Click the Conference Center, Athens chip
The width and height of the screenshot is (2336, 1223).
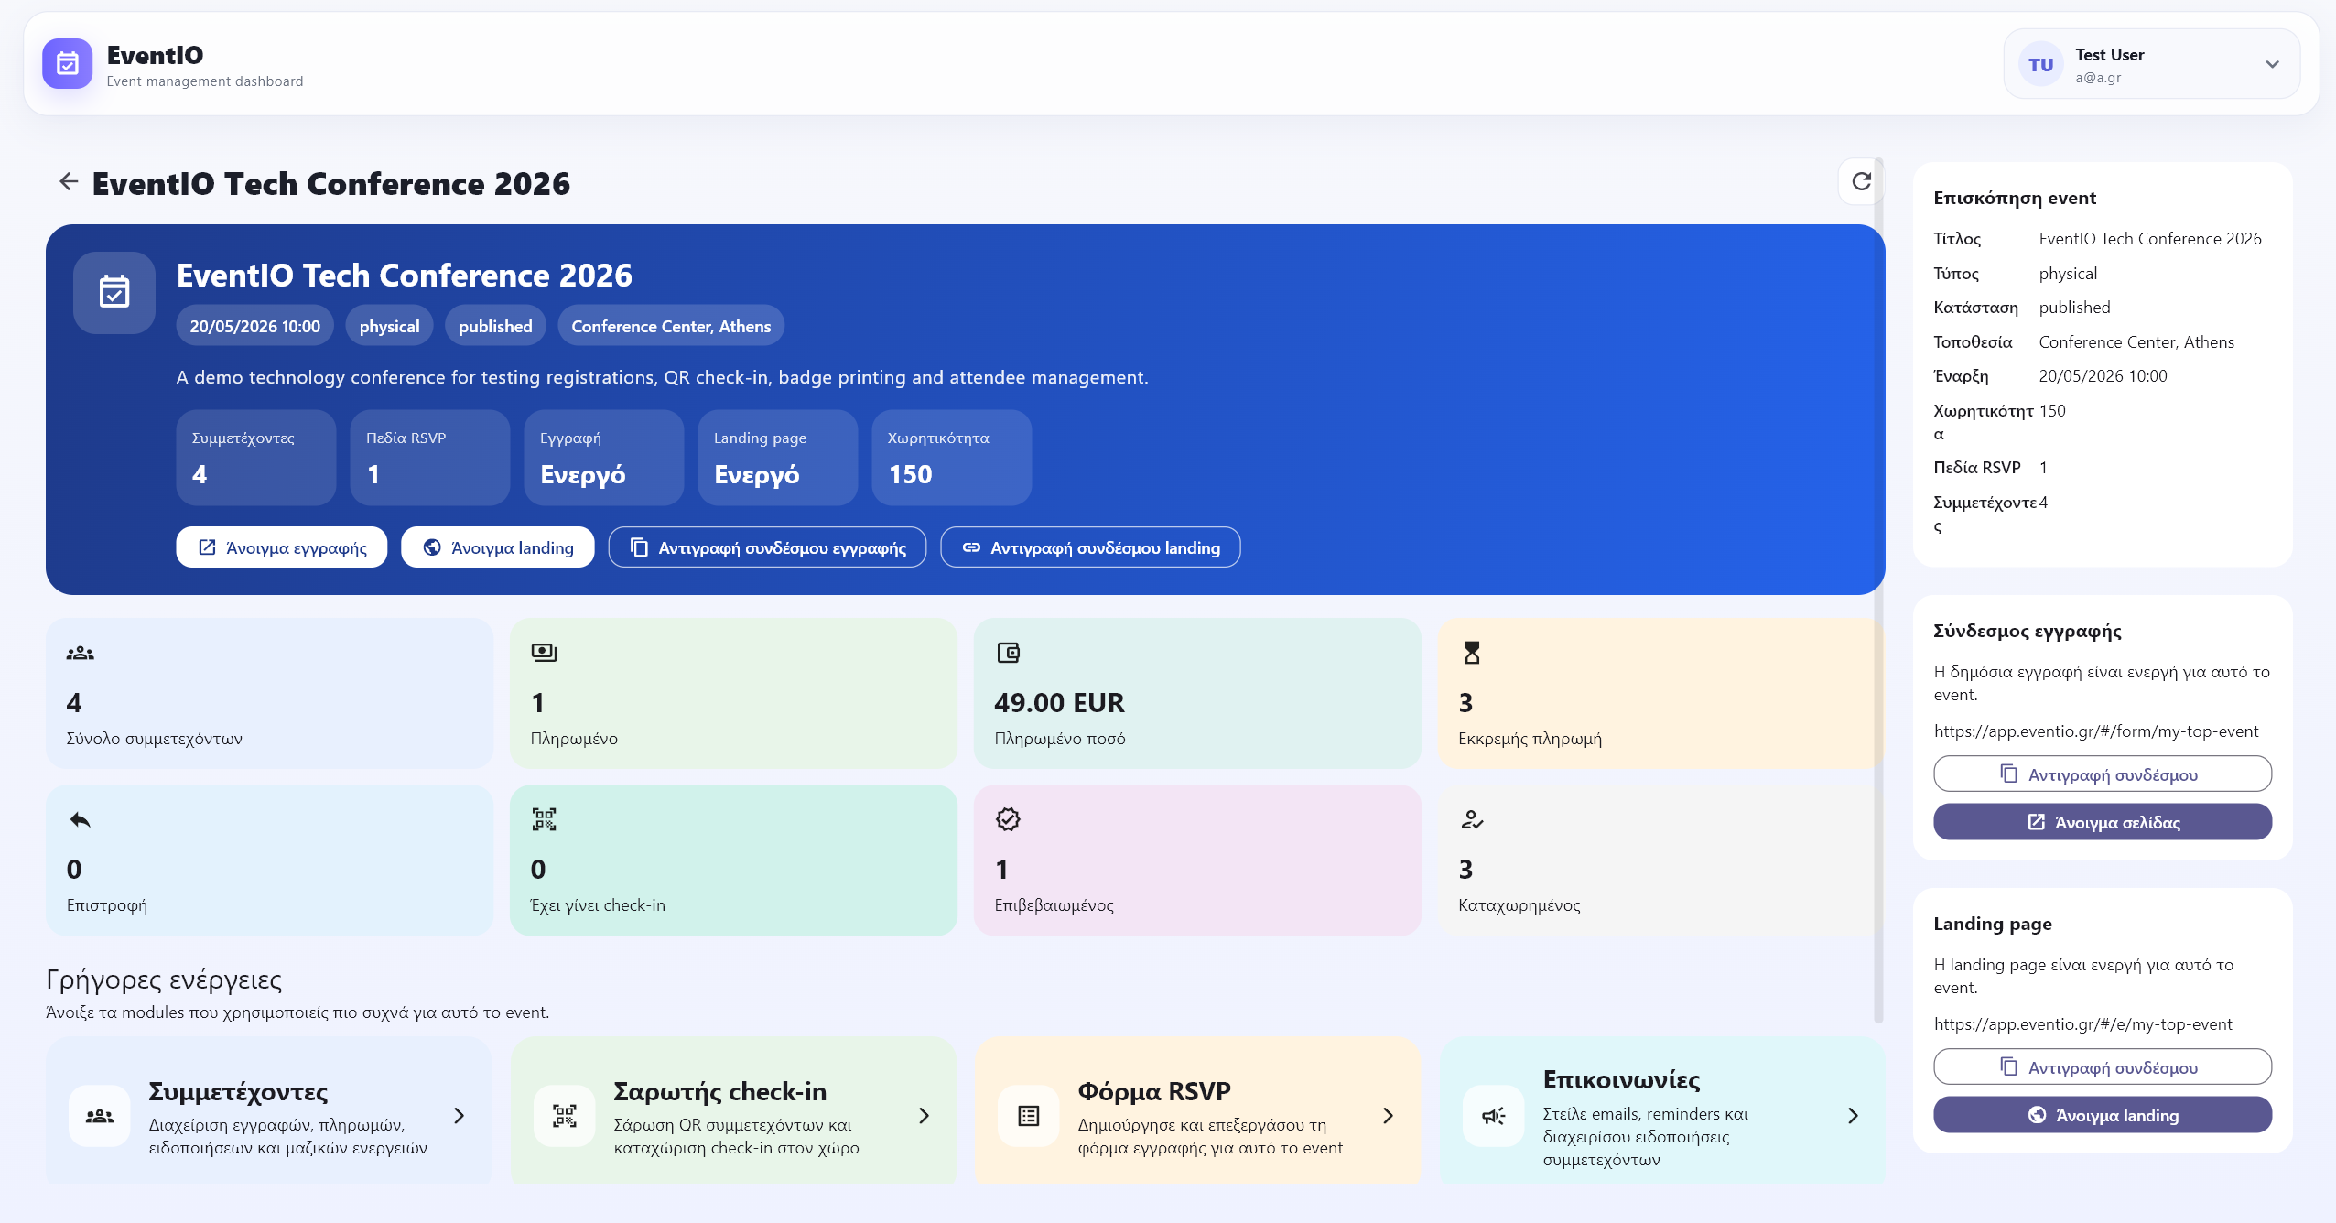pos(671,326)
